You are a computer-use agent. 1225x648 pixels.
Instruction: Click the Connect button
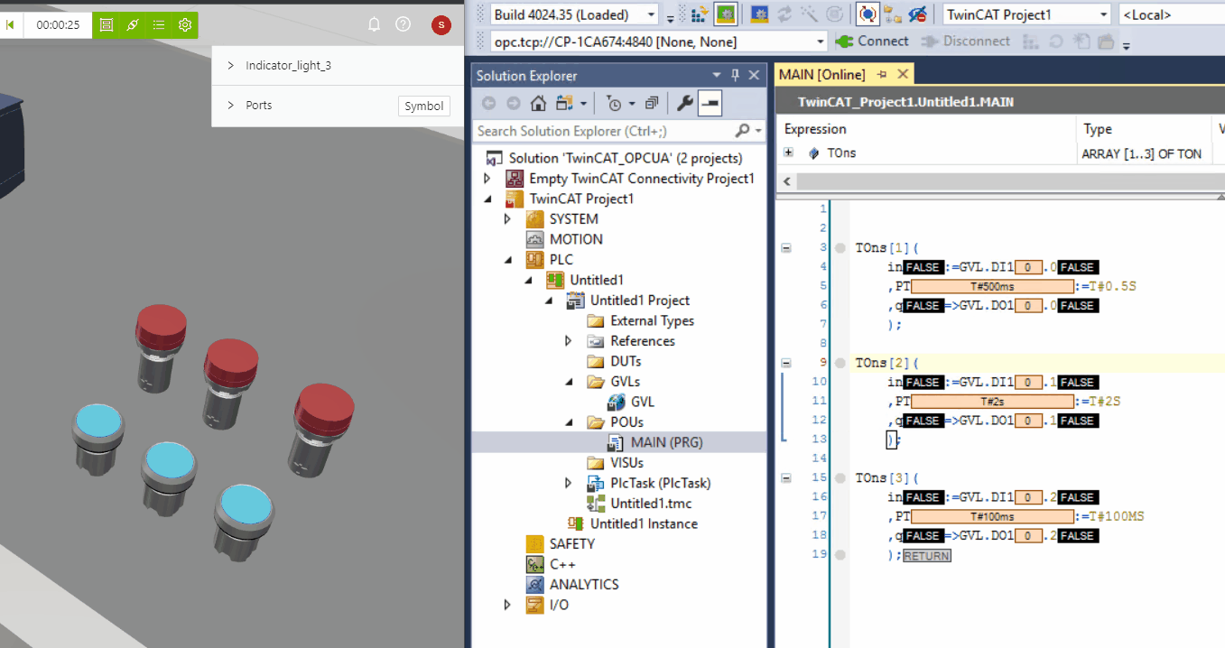click(x=872, y=42)
